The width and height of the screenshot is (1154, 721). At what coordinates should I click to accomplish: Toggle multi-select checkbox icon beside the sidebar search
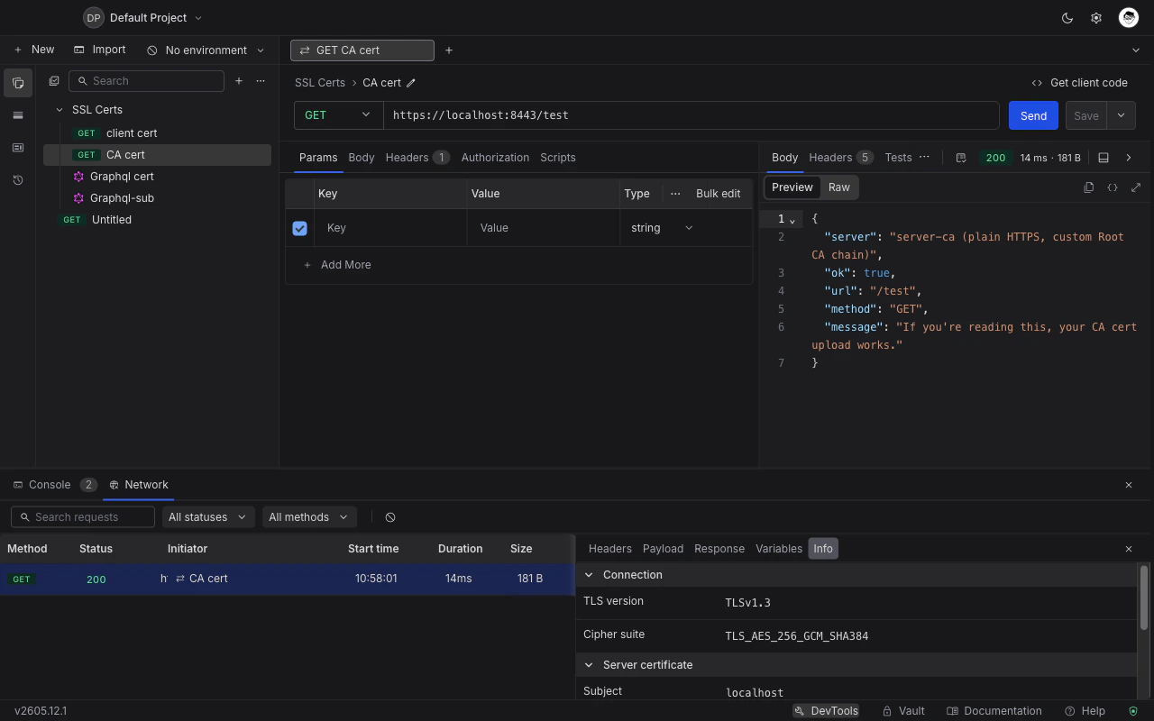coord(54,81)
